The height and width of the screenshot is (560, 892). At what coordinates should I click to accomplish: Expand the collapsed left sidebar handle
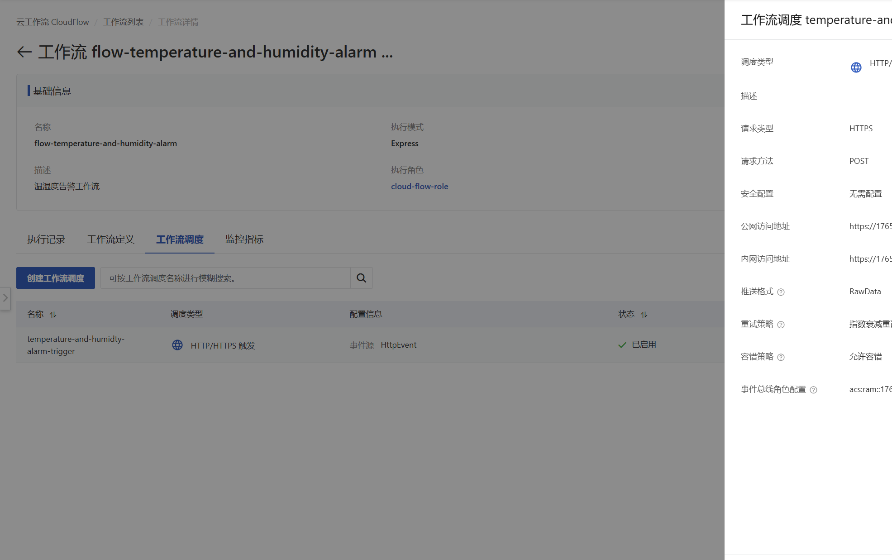5,298
